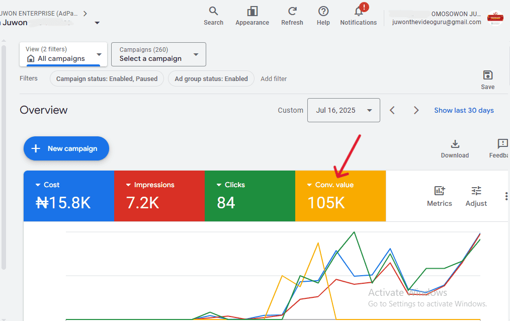Click the Add filter option
This screenshot has width=510, height=321.
pyautogui.click(x=274, y=78)
